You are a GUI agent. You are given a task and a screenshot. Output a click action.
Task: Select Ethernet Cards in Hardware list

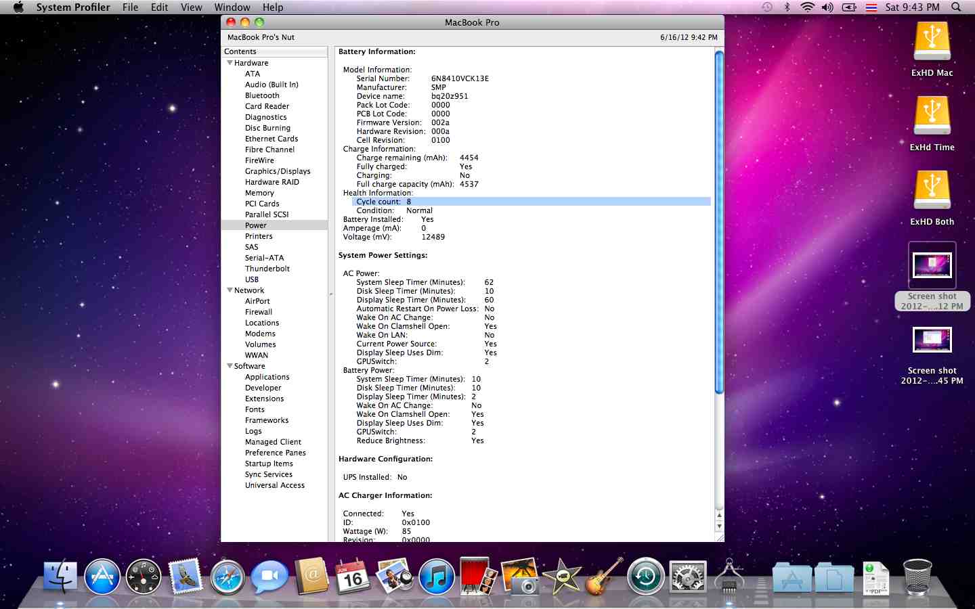coord(272,139)
